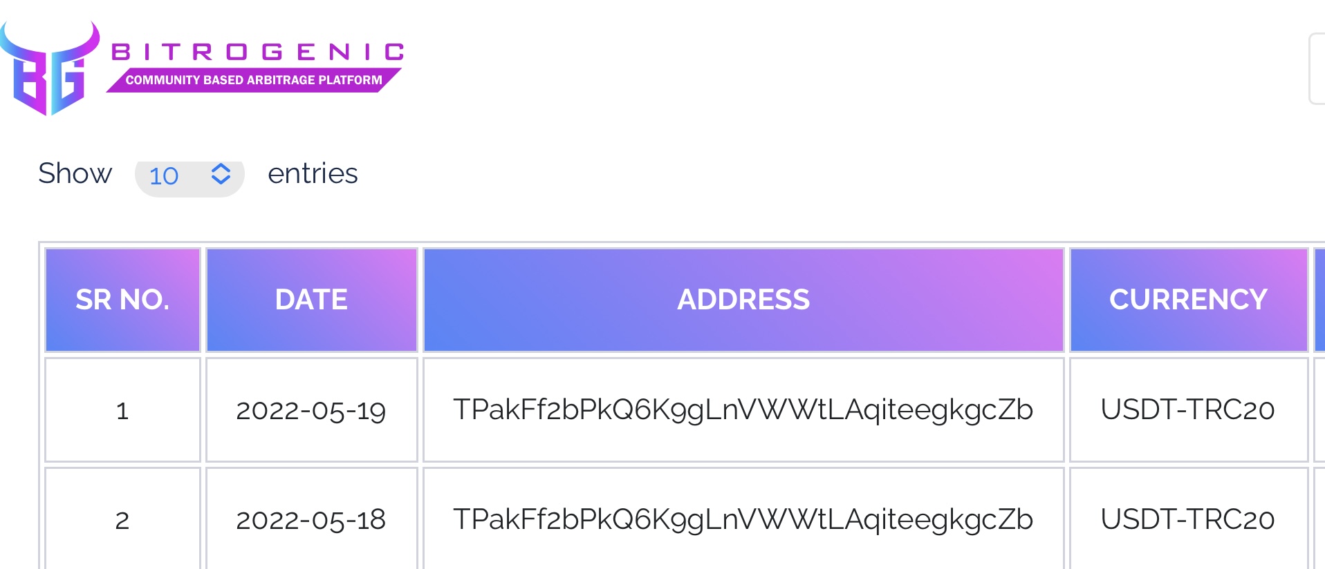This screenshot has height=569, width=1325.
Task: Click the up-down chevron in entries selector
Action: coord(221,174)
